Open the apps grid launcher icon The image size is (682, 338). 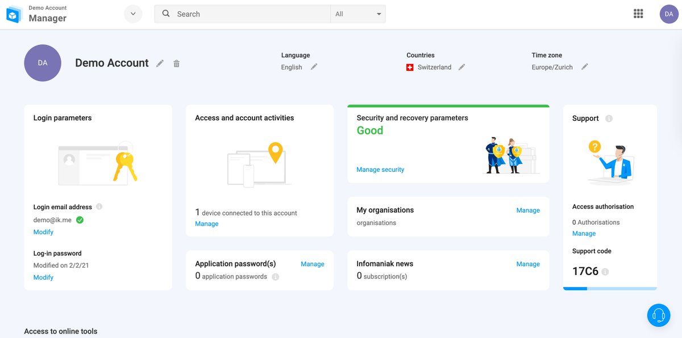tap(638, 14)
